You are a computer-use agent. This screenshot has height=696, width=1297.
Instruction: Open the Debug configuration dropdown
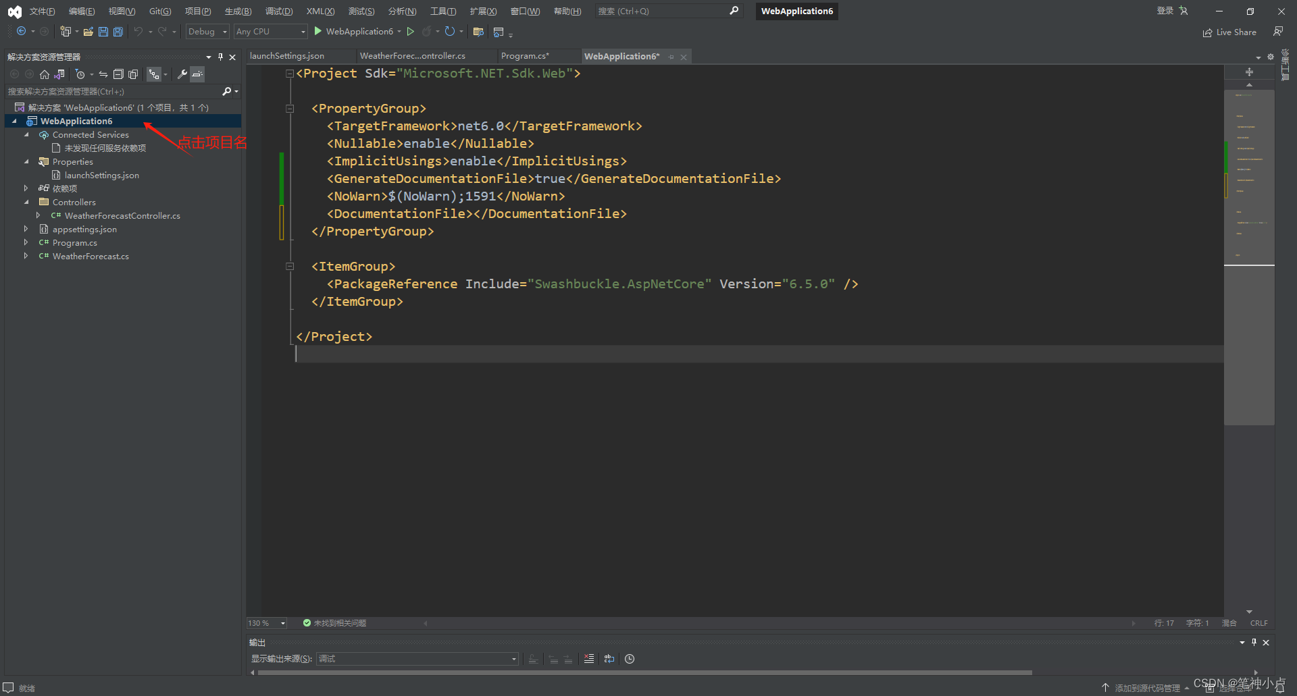click(207, 31)
